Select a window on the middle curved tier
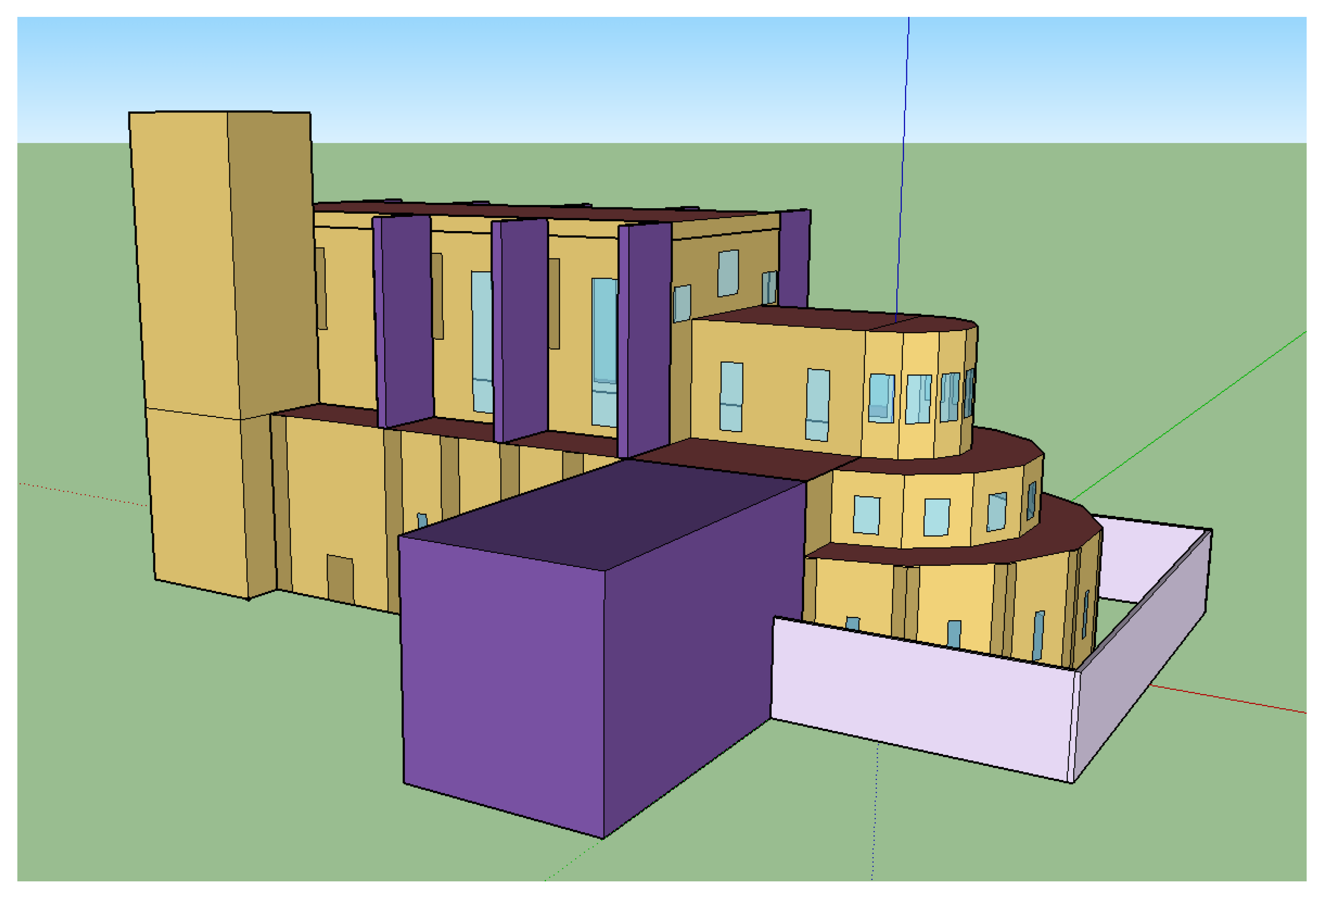Image resolution: width=1324 pixels, height=901 pixels. 867,515
